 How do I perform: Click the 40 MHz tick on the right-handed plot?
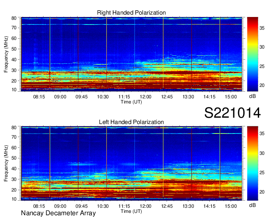(x=14, y=60)
